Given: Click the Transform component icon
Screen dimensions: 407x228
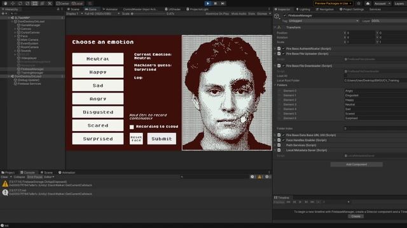Looking at the screenshot, I should pyautogui.click(x=280, y=27).
